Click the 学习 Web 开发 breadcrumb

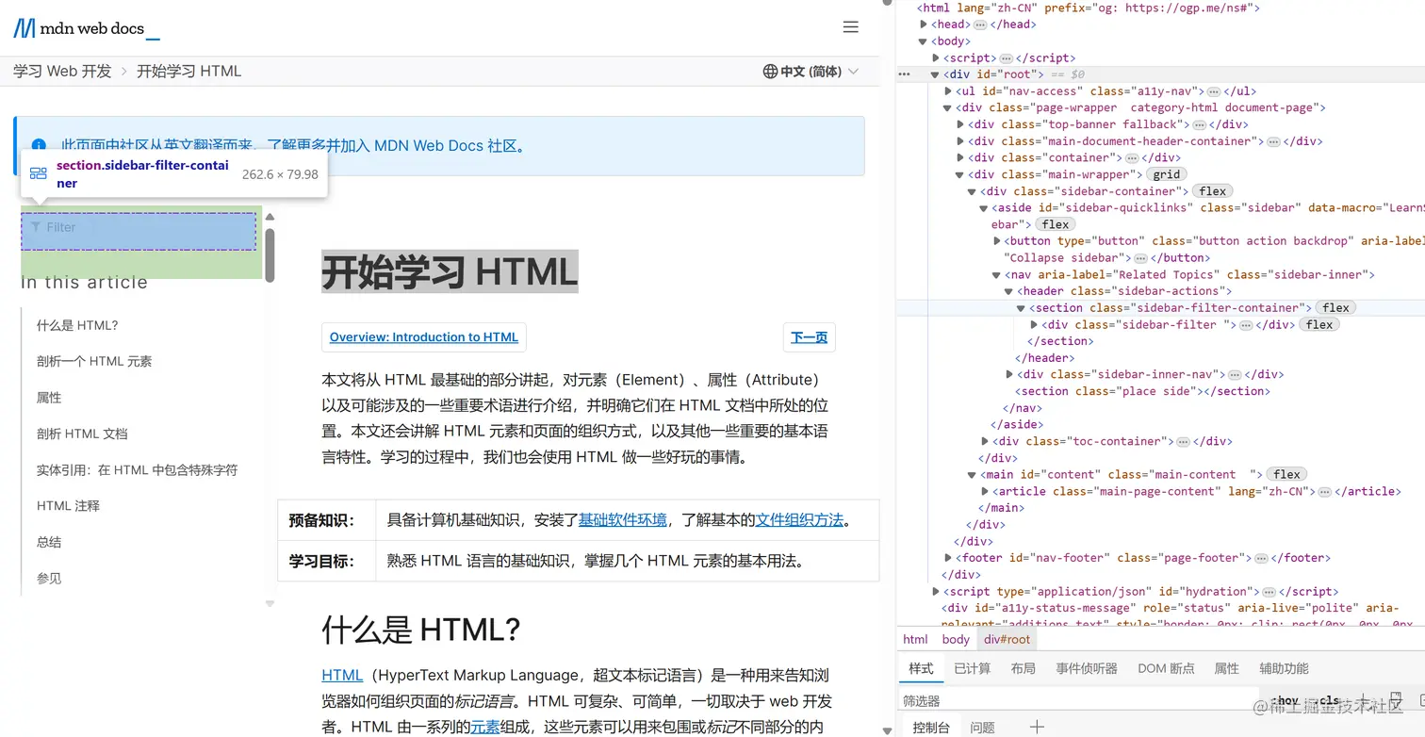[x=62, y=72]
